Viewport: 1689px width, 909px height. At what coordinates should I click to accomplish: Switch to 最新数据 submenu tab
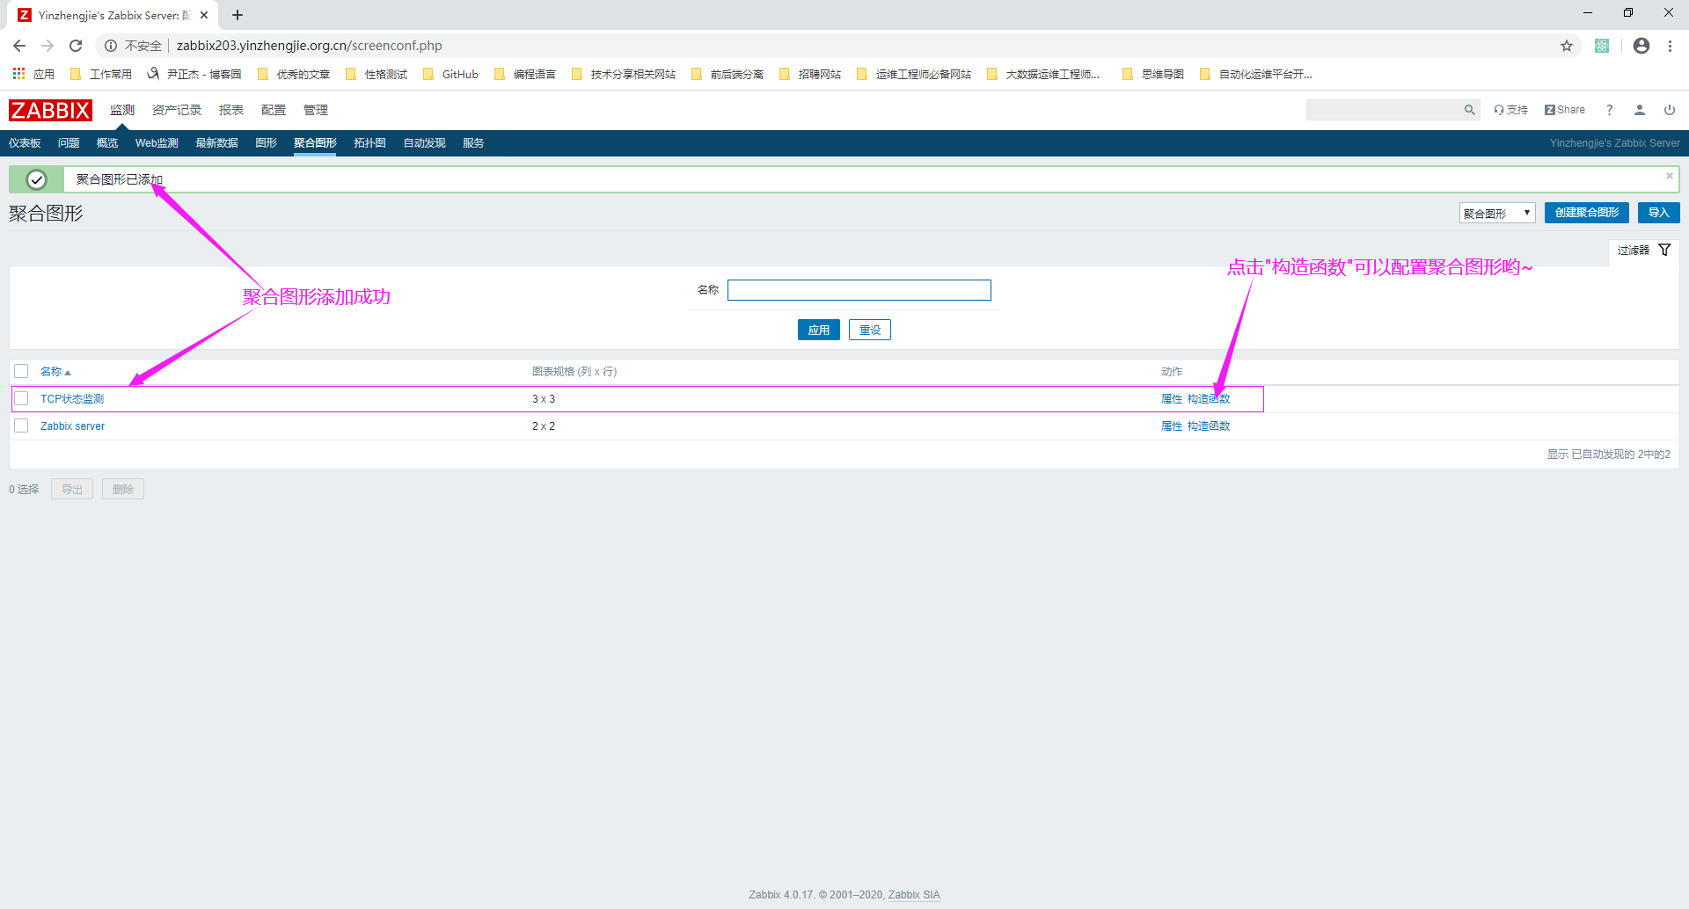click(216, 143)
